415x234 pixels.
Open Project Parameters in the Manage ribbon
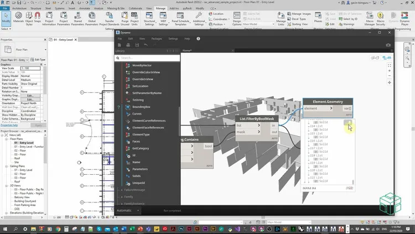[64, 18]
